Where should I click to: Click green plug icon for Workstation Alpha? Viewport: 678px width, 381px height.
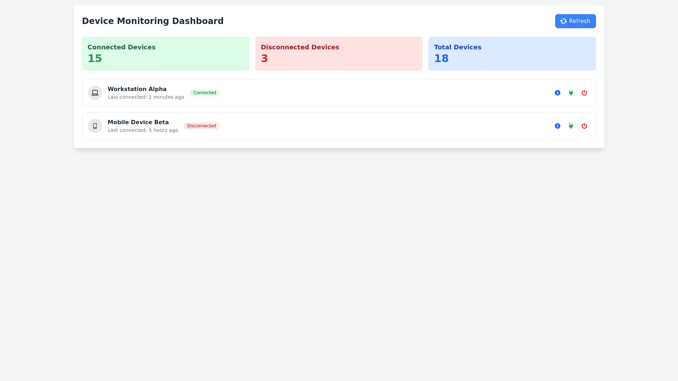[x=571, y=93]
